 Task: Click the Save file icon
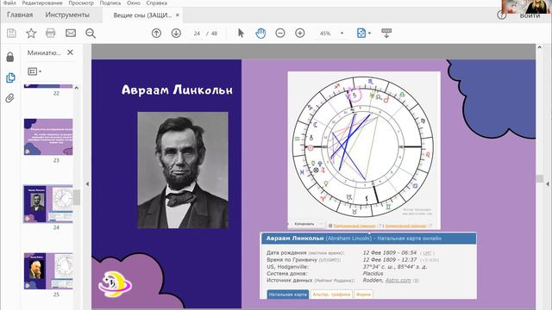[x=11, y=33]
